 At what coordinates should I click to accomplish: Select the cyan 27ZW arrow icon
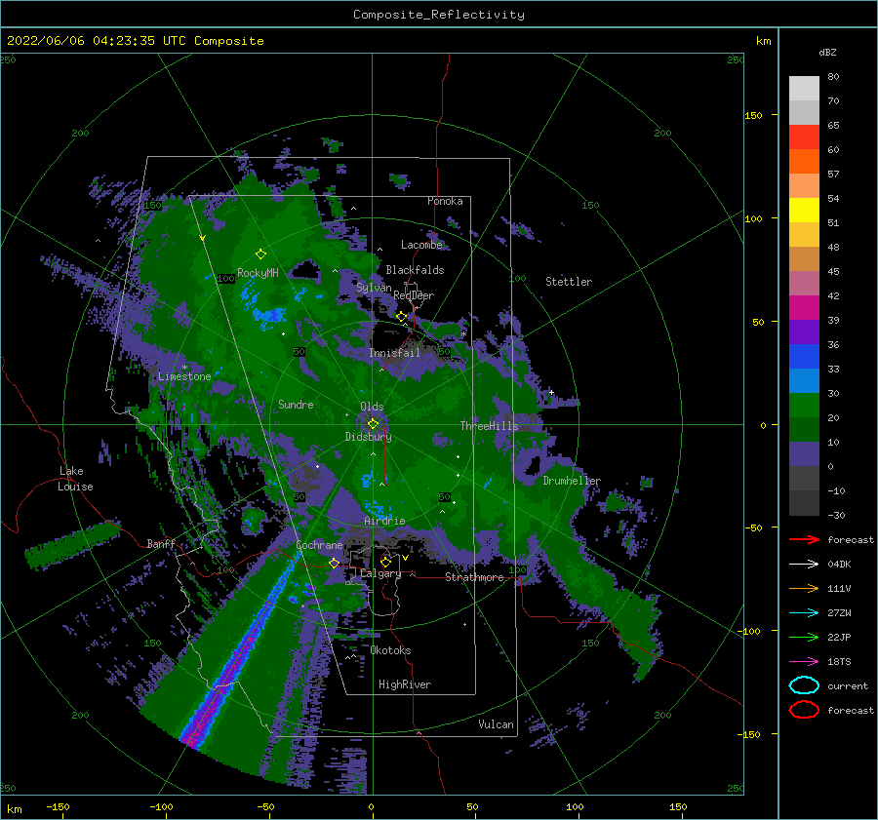click(804, 613)
